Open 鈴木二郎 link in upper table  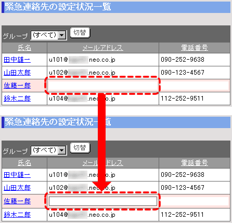pos(17,99)
